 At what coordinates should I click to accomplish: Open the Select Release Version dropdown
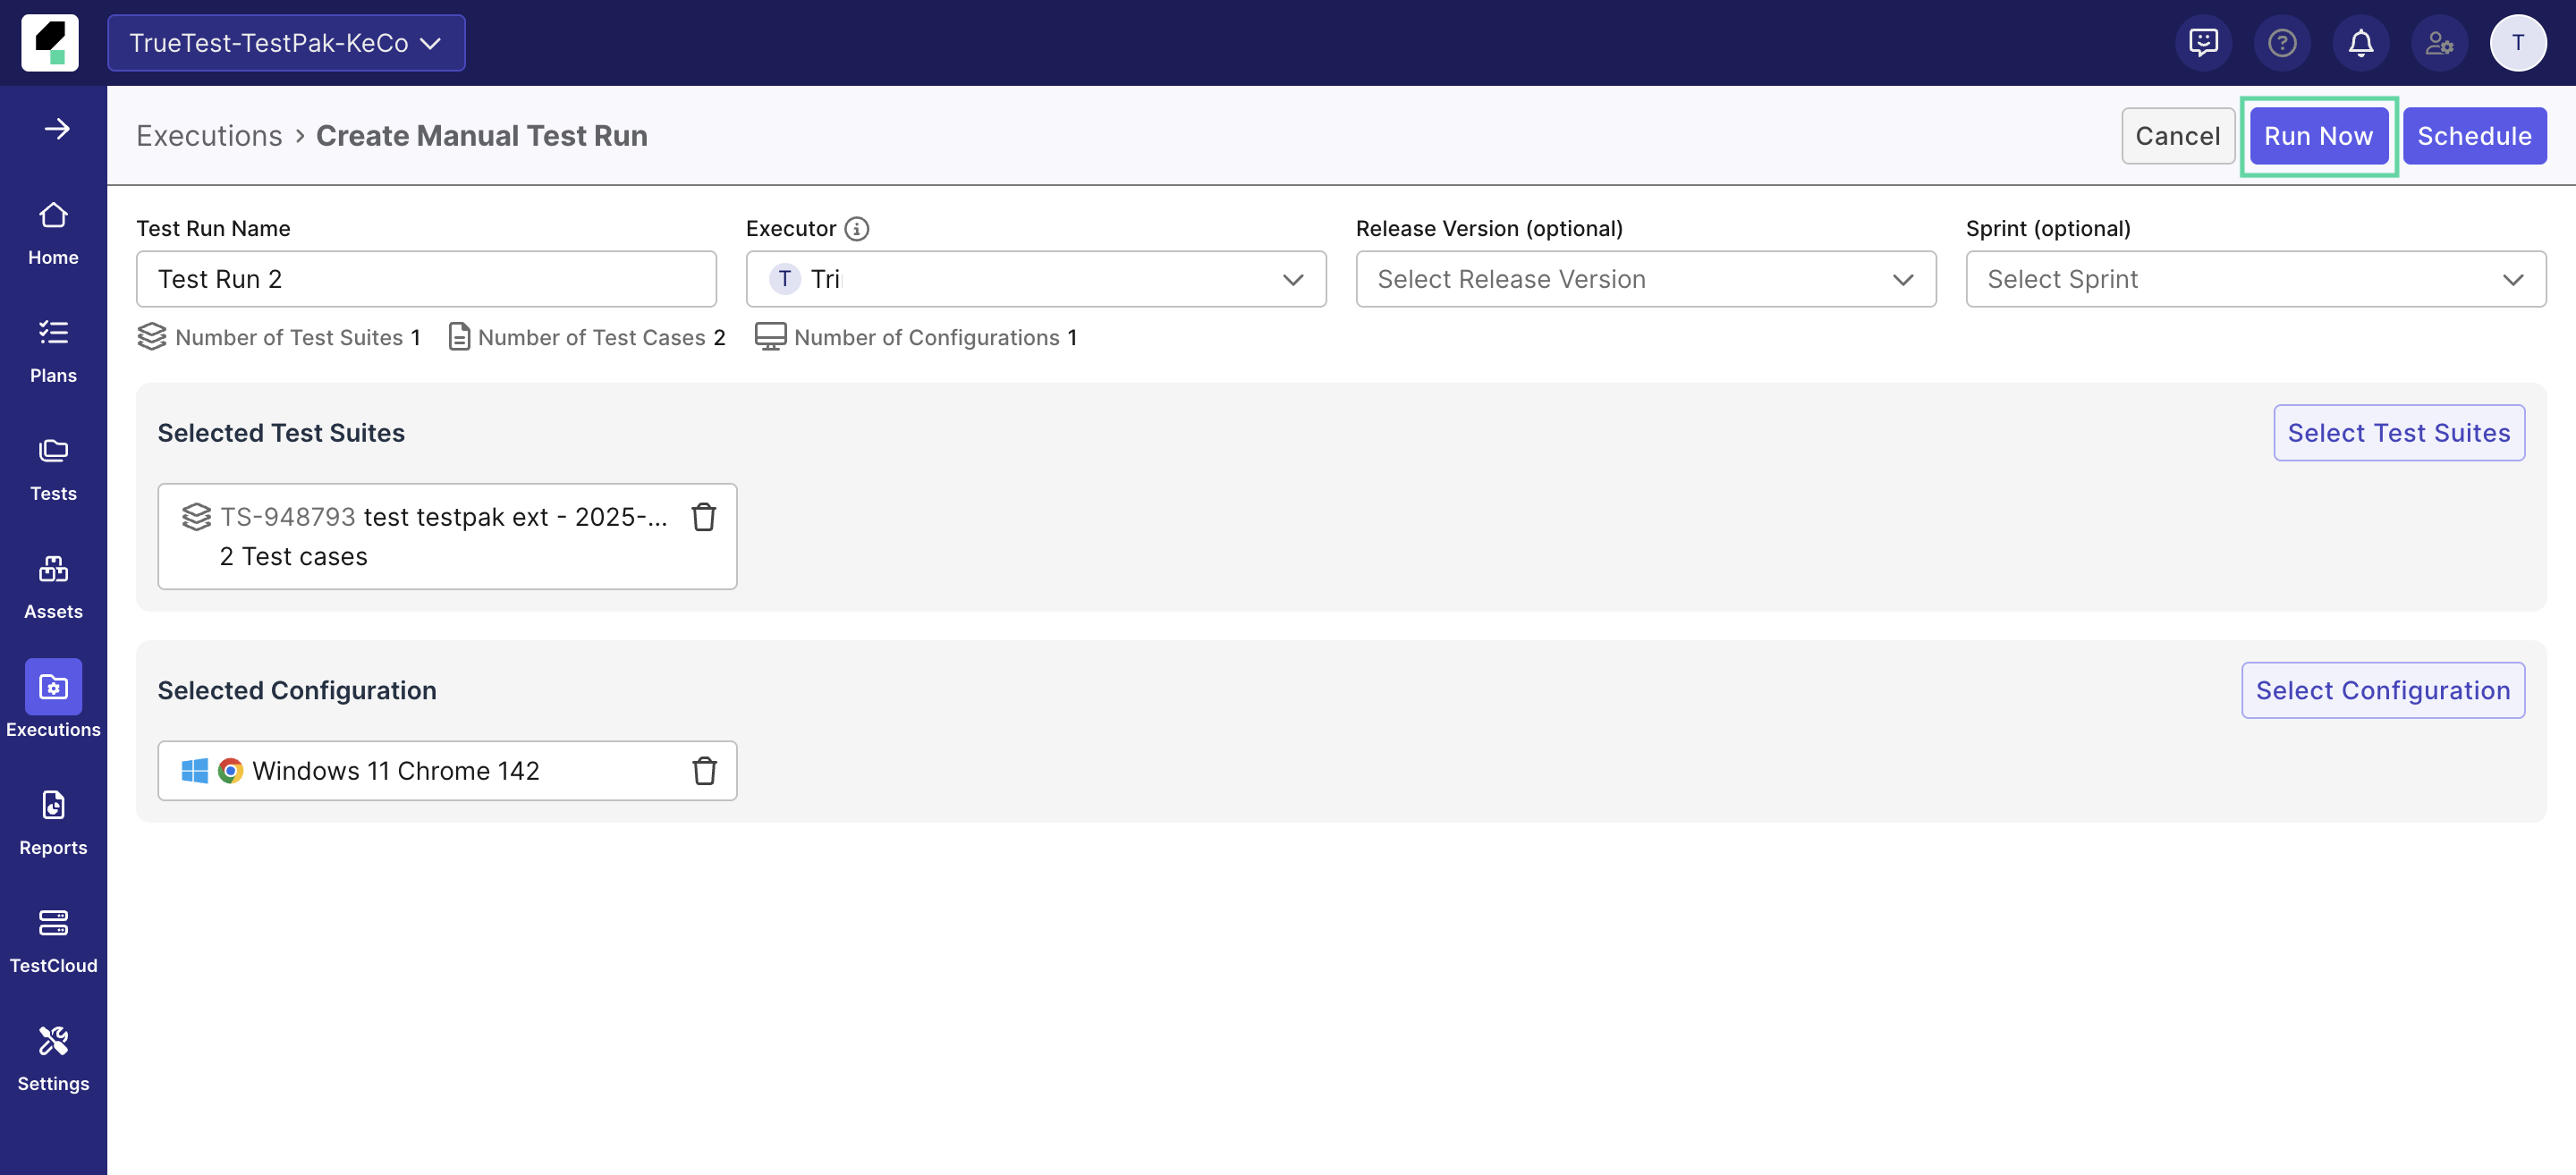tap(1645, 279)
